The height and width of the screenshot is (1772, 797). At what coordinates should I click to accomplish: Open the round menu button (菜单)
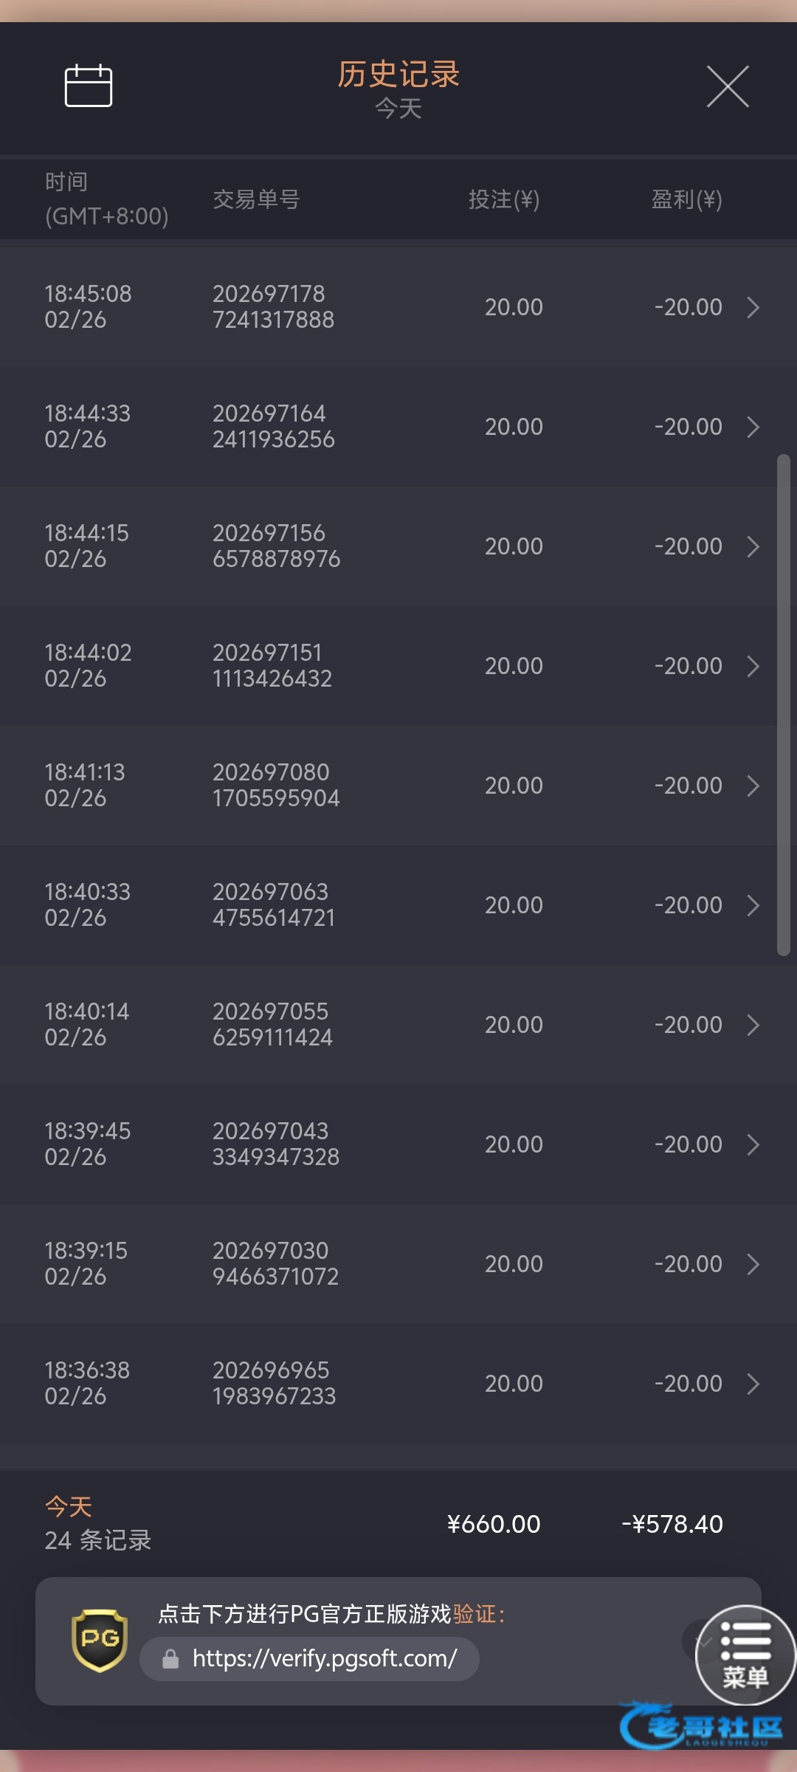(745, 1655)
